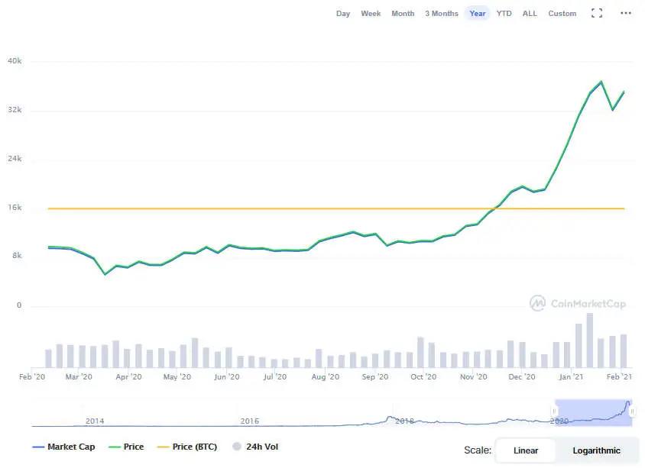Click the Oct '20 x-axis label
Image resolution: width=645 pixels, height=468 pixels.
pos(423,377)
